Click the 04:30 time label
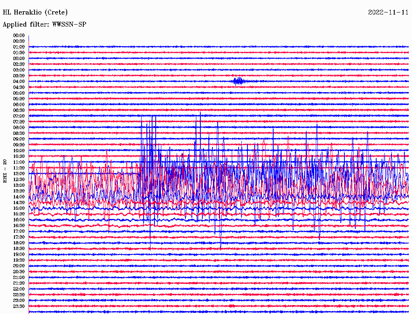This screenshot has height=314, width=412. [x=19, y=87]
